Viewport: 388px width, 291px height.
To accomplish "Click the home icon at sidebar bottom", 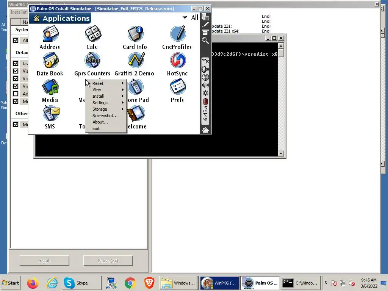I will coord(205,130).
